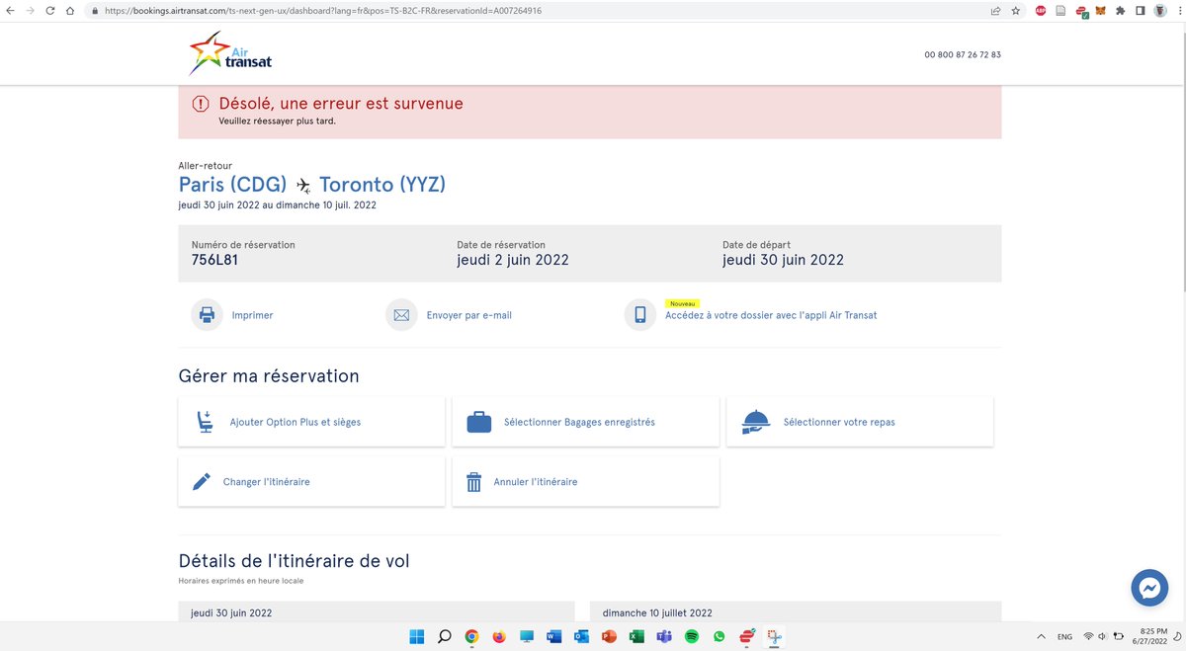
Task: Choose Sélectionner Bagages enregistrés
Action: tap(585, 422)
